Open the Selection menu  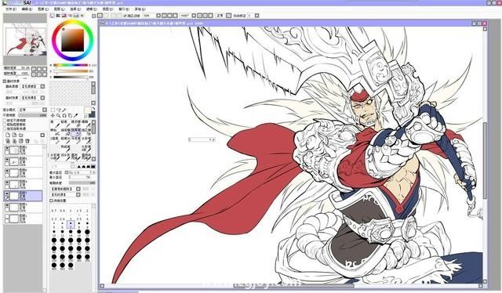point(75,9)
